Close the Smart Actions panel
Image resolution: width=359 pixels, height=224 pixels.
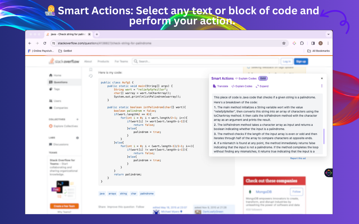(322, 78)
